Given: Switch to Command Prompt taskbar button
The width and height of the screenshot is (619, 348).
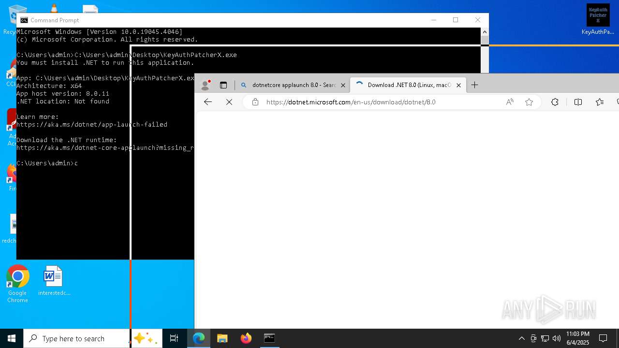Looking at the screenshot, I should coord(269,338).
